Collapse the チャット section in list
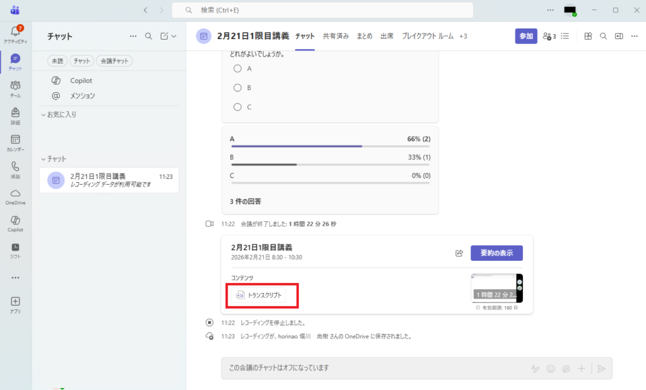The height and width of the screenshot is (390, 646). 44,159
